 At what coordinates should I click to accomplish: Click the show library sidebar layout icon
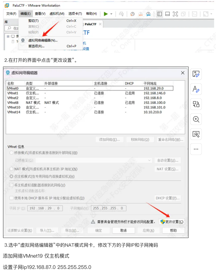pyautogui.click(x=159, y=14)
